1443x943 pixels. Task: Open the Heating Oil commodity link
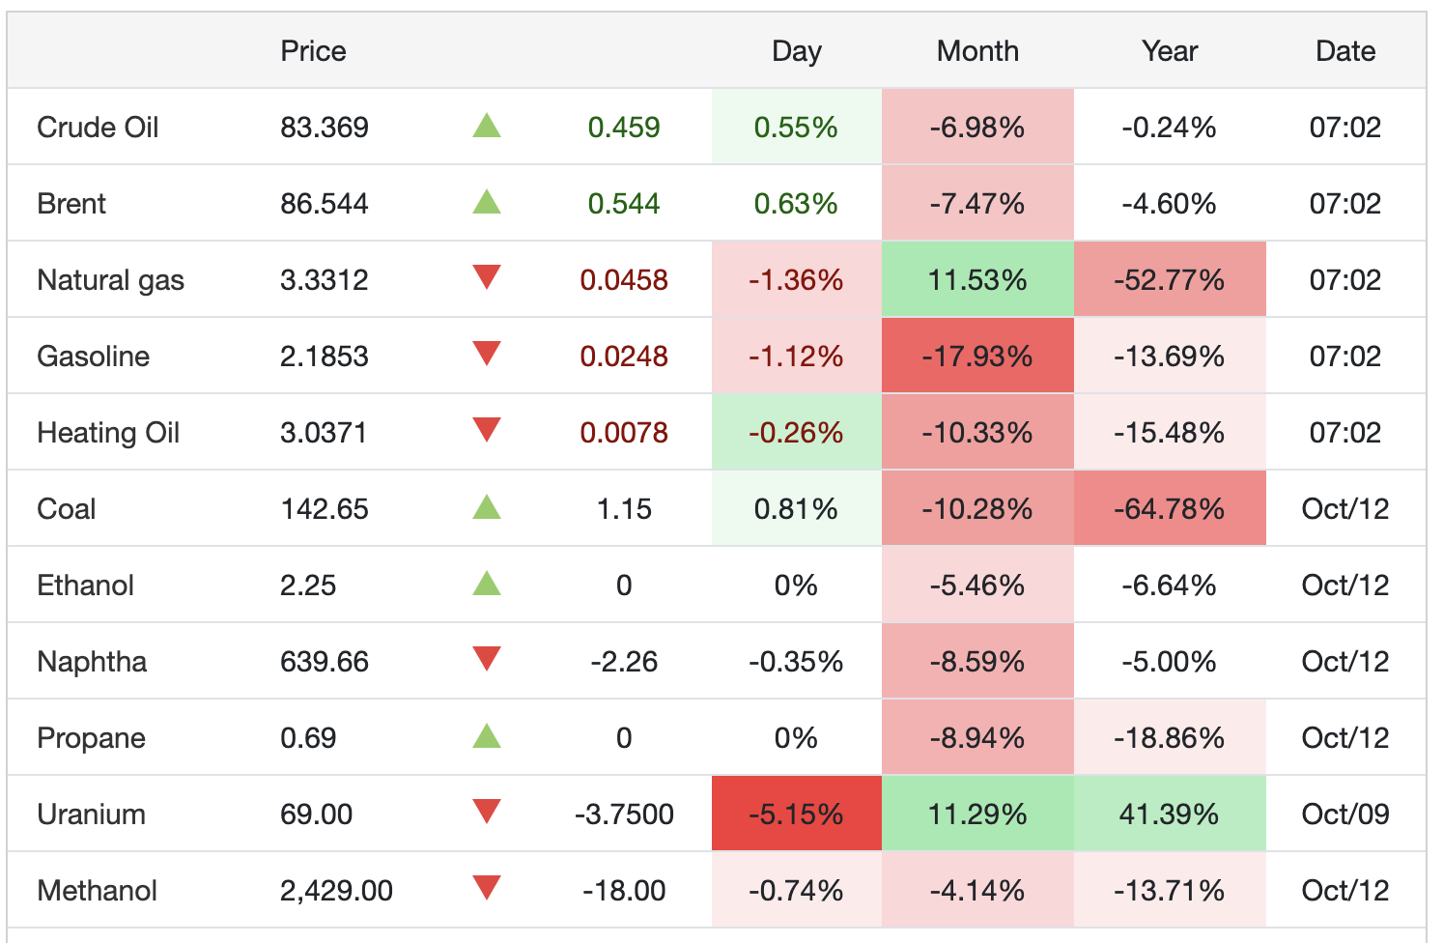tap(108, 433)
